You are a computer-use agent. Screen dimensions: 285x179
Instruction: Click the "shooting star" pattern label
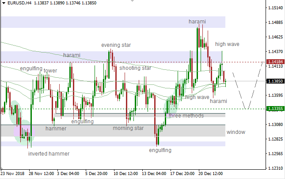(x=135, y=68)
